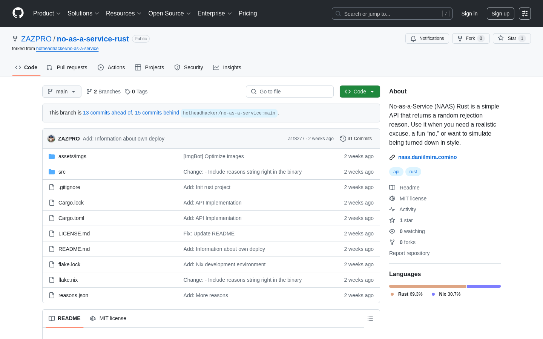Open the GitHub homepage via the logo
The image size is (543, 339).
click(18, 13)
